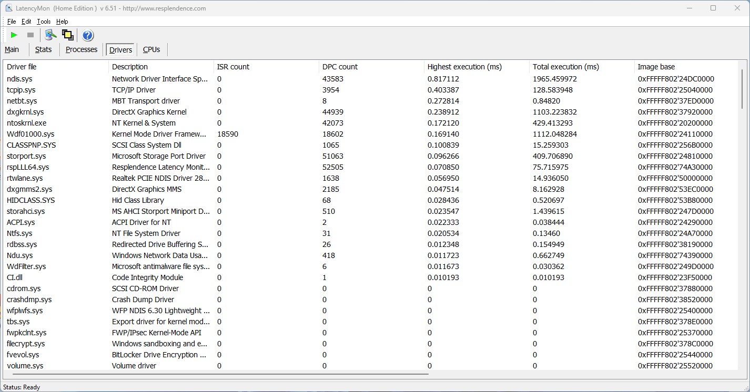The image size is (750, 392).
Task: Sort by Total execution (ms) column header
Action: [x=582, y=67]
